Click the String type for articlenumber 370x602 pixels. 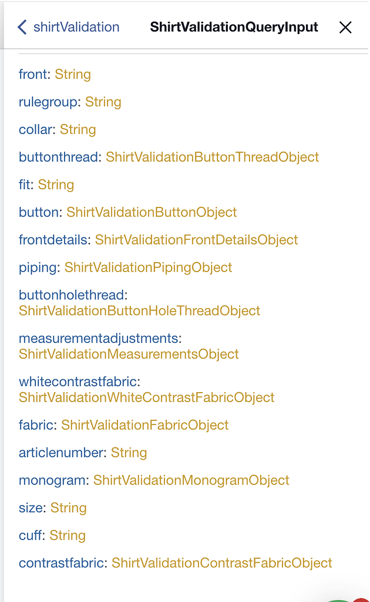[129, 453]
